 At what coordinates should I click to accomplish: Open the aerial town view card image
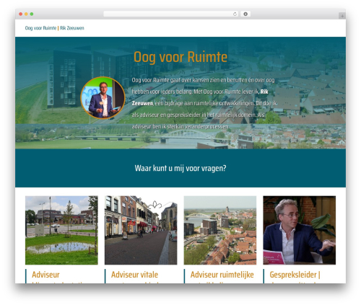coord(220,230)
